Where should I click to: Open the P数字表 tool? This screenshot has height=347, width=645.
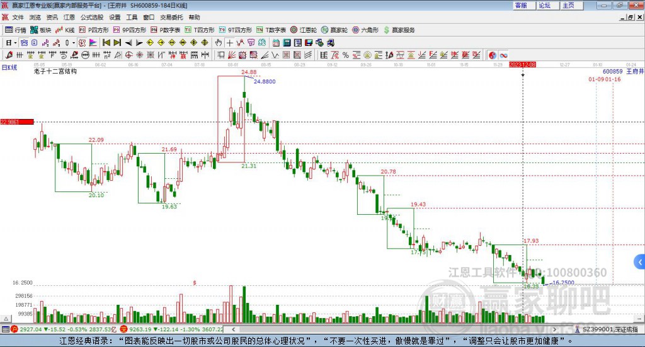point(166,30)
